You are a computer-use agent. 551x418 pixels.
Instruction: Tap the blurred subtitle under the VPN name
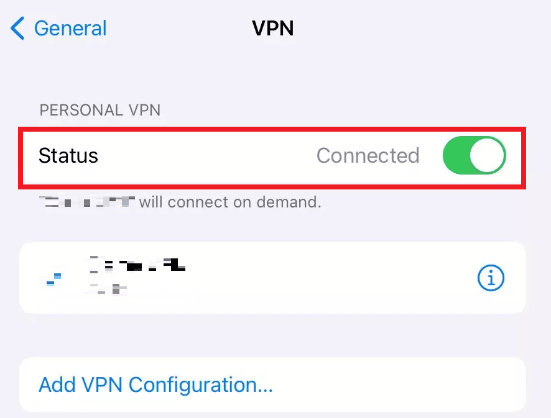[x=109, y=288]
